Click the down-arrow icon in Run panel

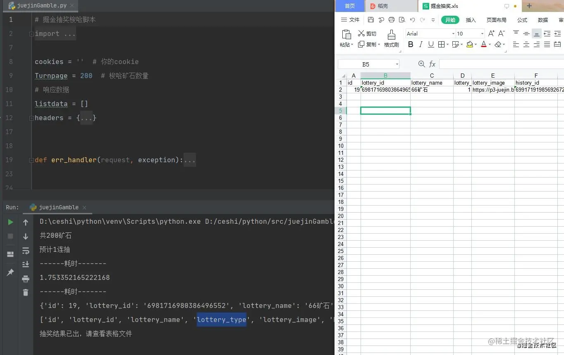point(26,237)
